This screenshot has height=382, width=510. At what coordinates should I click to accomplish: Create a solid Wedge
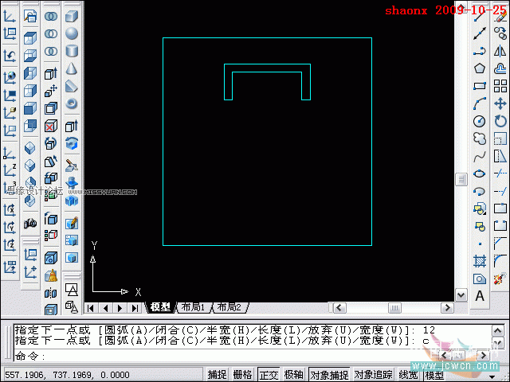pyautogui.click(x=72, y=86)
